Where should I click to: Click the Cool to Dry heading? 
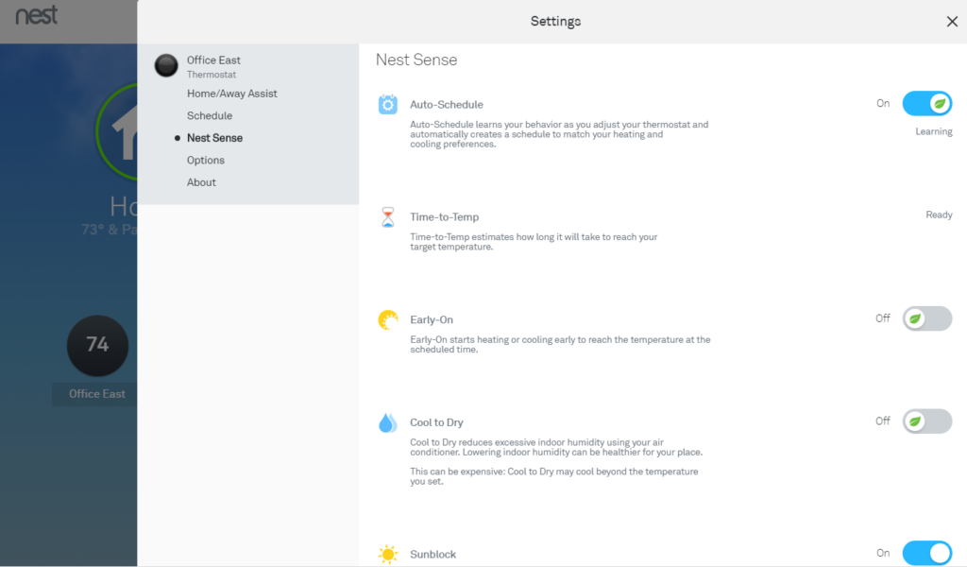tap(436, 422)
